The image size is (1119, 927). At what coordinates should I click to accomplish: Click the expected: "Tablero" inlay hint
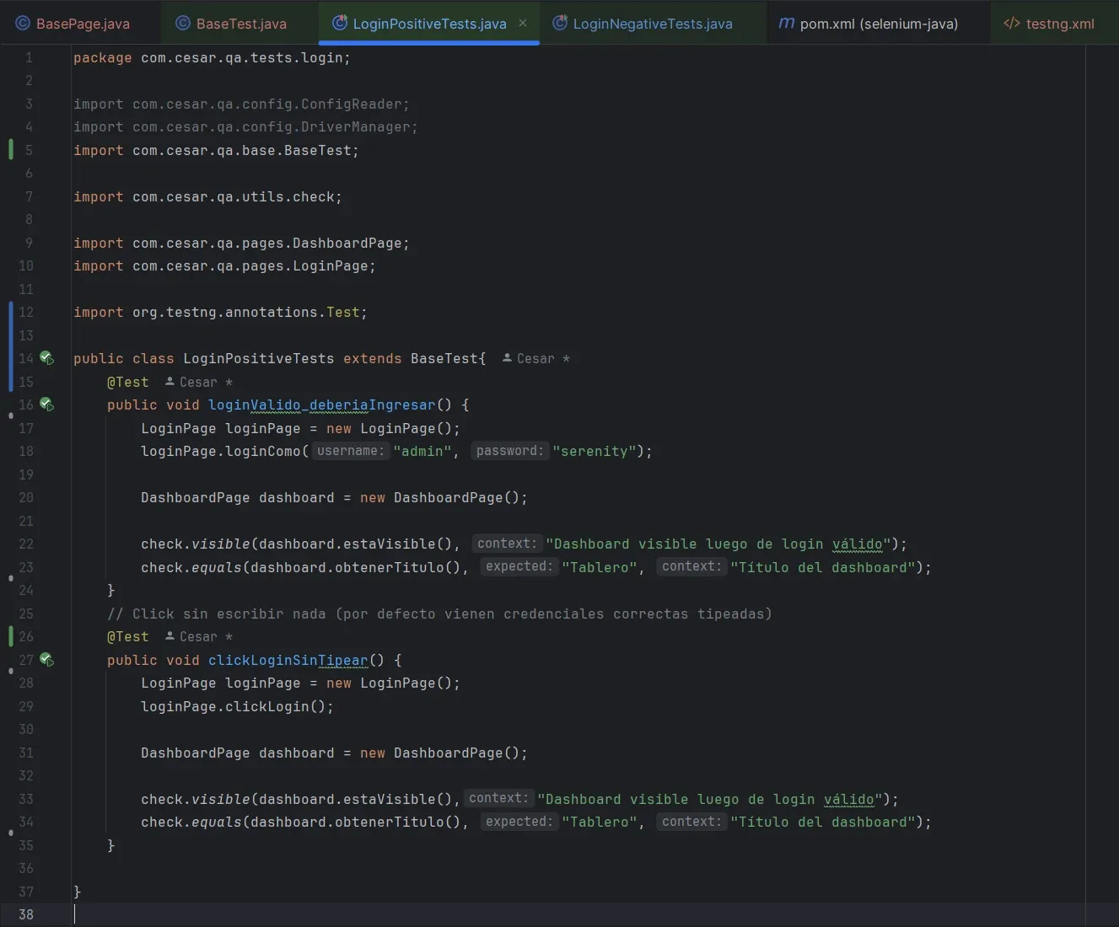518,566
